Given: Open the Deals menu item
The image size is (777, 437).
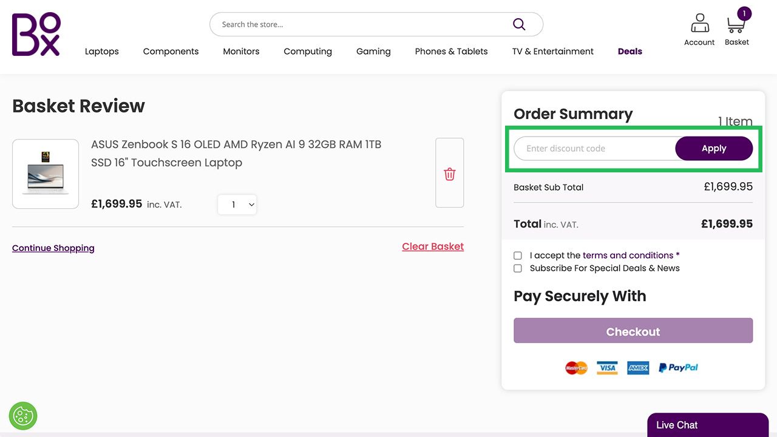Looking at the screenshot, I should point(630,52).
